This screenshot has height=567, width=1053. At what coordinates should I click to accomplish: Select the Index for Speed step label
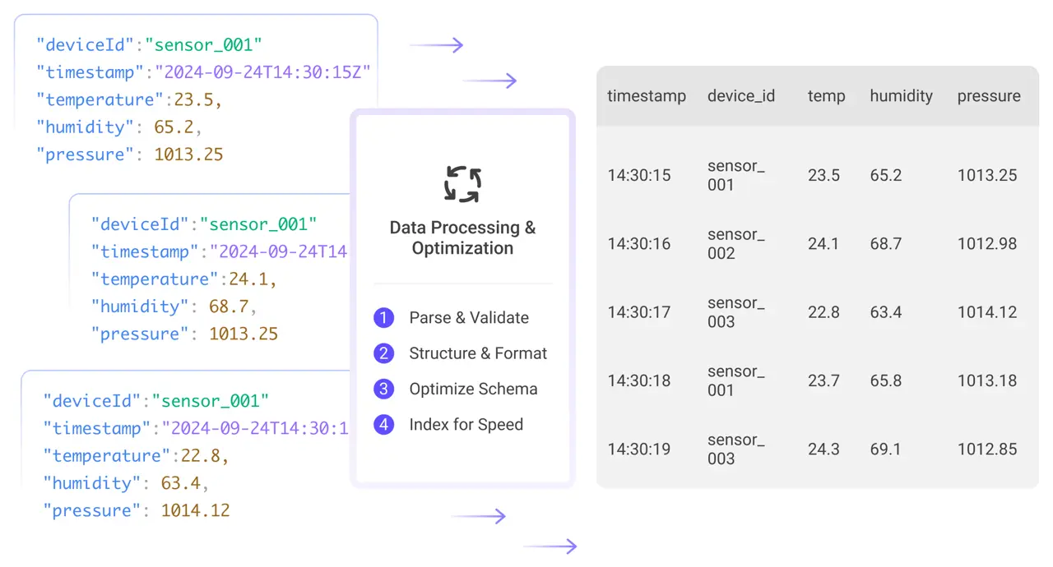click(x=466, y=425)
